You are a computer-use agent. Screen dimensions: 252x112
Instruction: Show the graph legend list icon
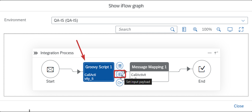pos(184,29)
